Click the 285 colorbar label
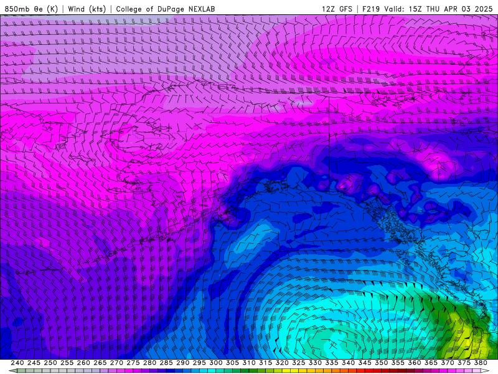Viewport: 498px width, 374px height. click(x=166, y=363)
